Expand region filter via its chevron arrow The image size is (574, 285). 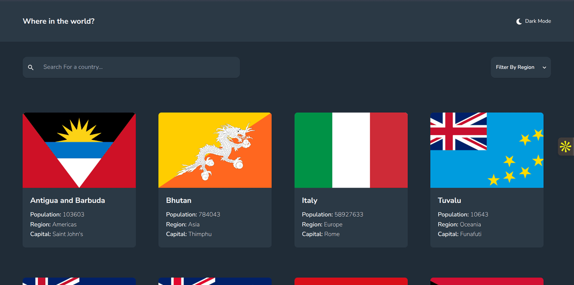[x=544, y=67]
